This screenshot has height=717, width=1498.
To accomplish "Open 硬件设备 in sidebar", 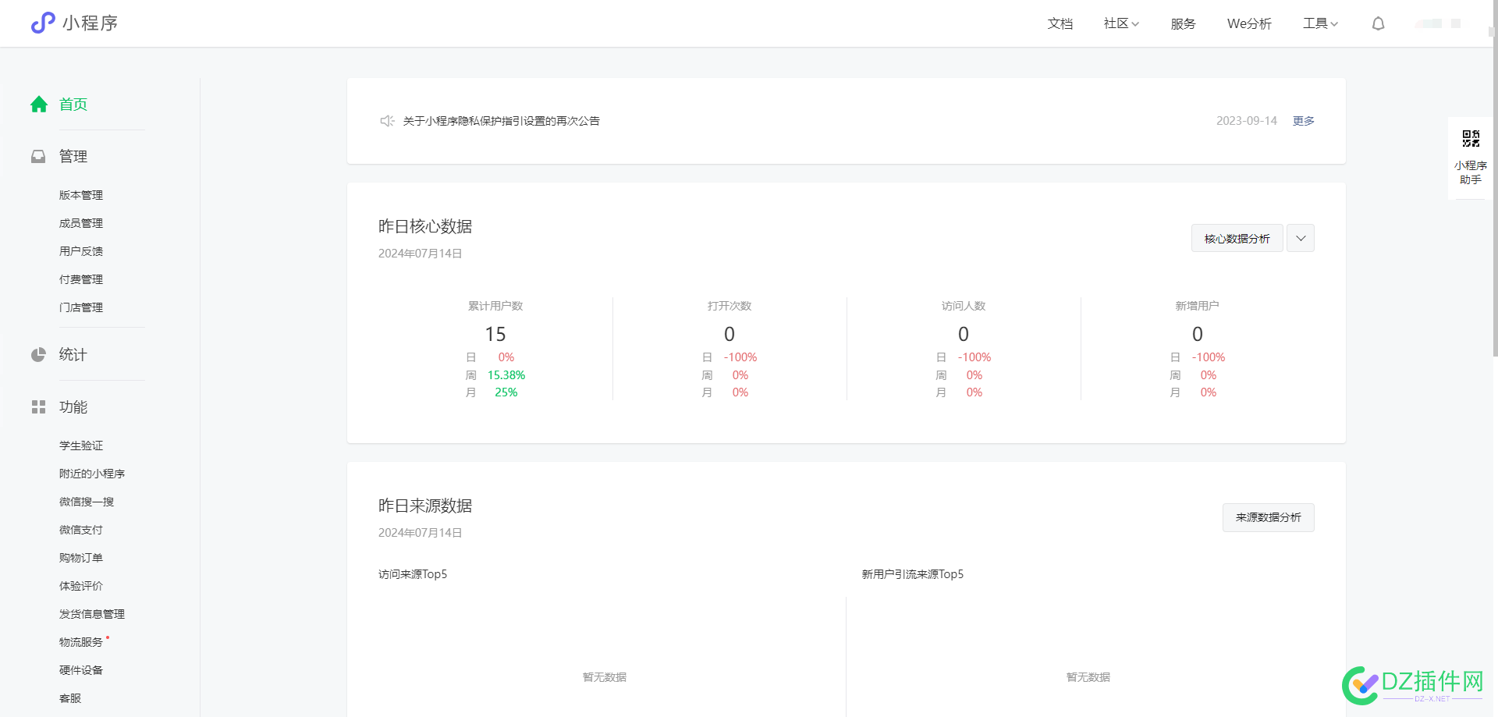I will [81, 670].
